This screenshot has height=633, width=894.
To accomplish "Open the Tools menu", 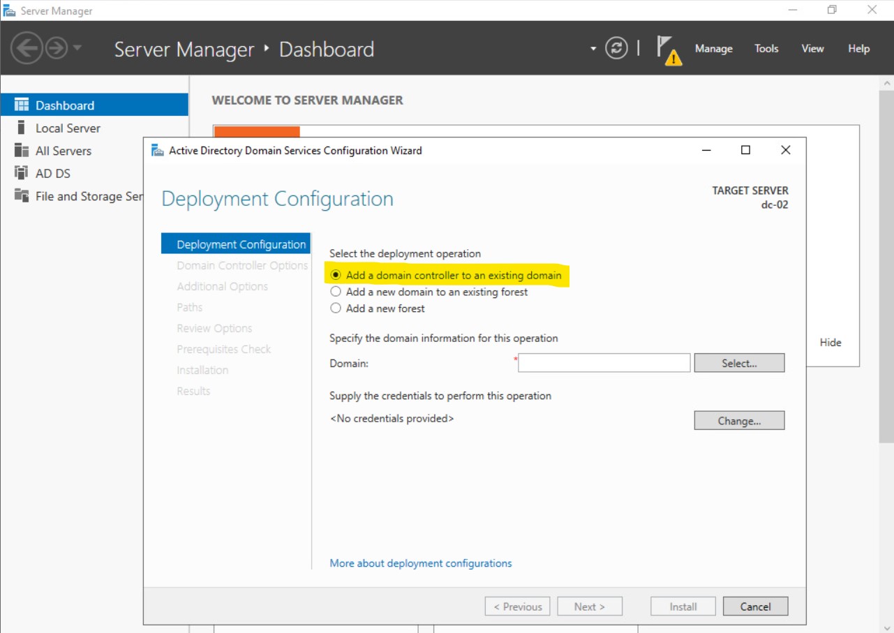I will 766,49.
